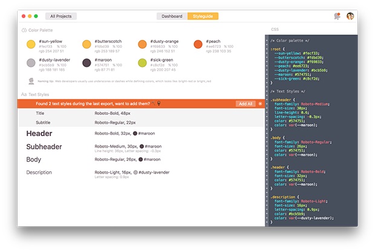Click the naming tip mascot icon
The width and height of the screenshot is (375, 251).
(x=31, y=81)
